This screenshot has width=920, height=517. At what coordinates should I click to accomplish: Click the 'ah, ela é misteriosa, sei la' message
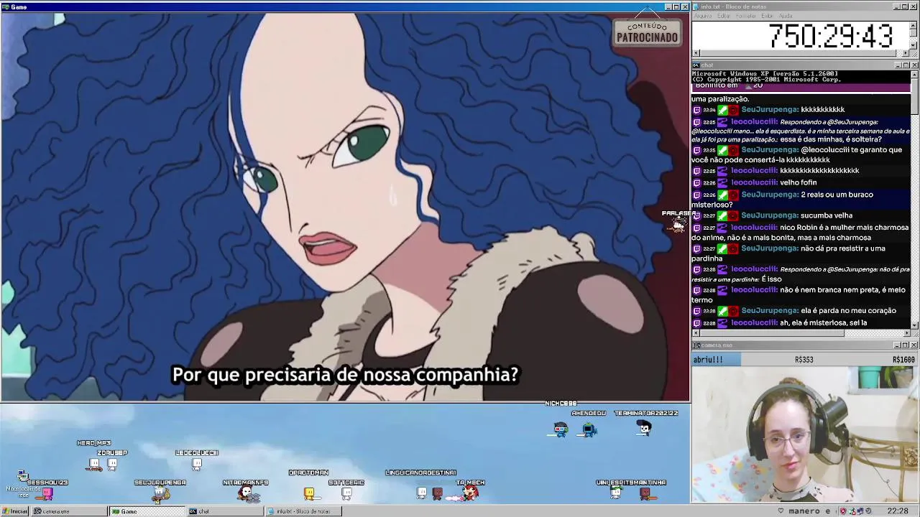click(823, 323)
